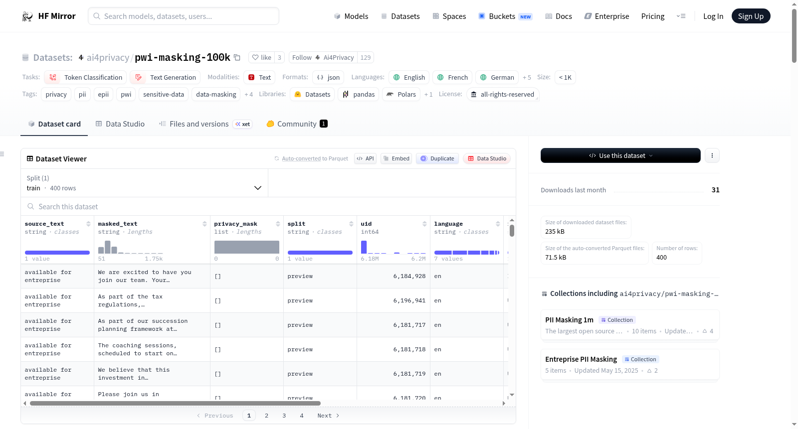Open the ai4privacy owner link
This screenshot has width=798, height=429.
pyautogui.click(x=108, y=58)
